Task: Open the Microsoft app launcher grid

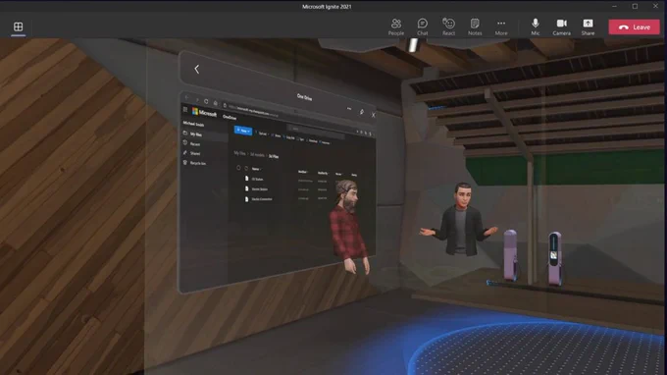Action: [x=185, y=109]
